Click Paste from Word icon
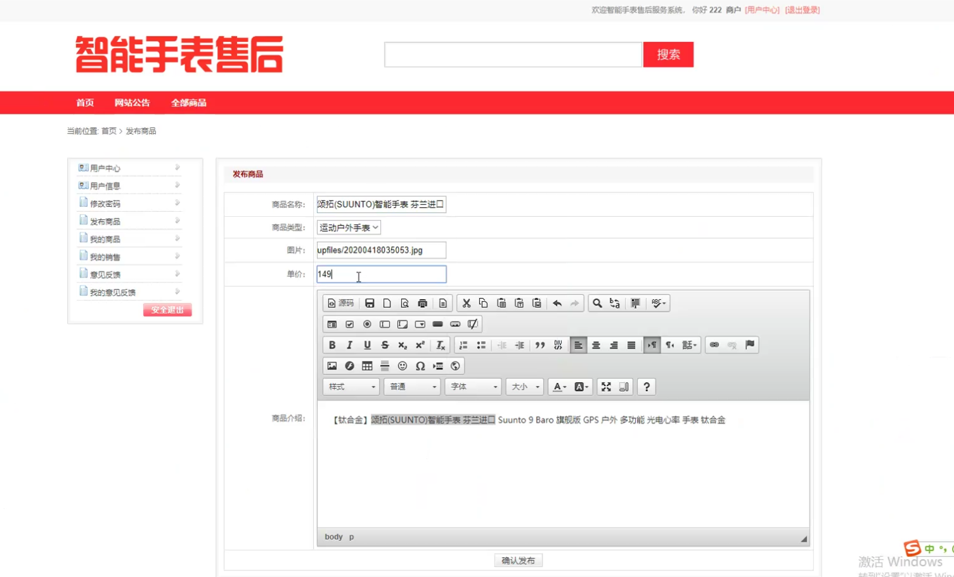The image size is (954, 577). [x=536, y=303]
